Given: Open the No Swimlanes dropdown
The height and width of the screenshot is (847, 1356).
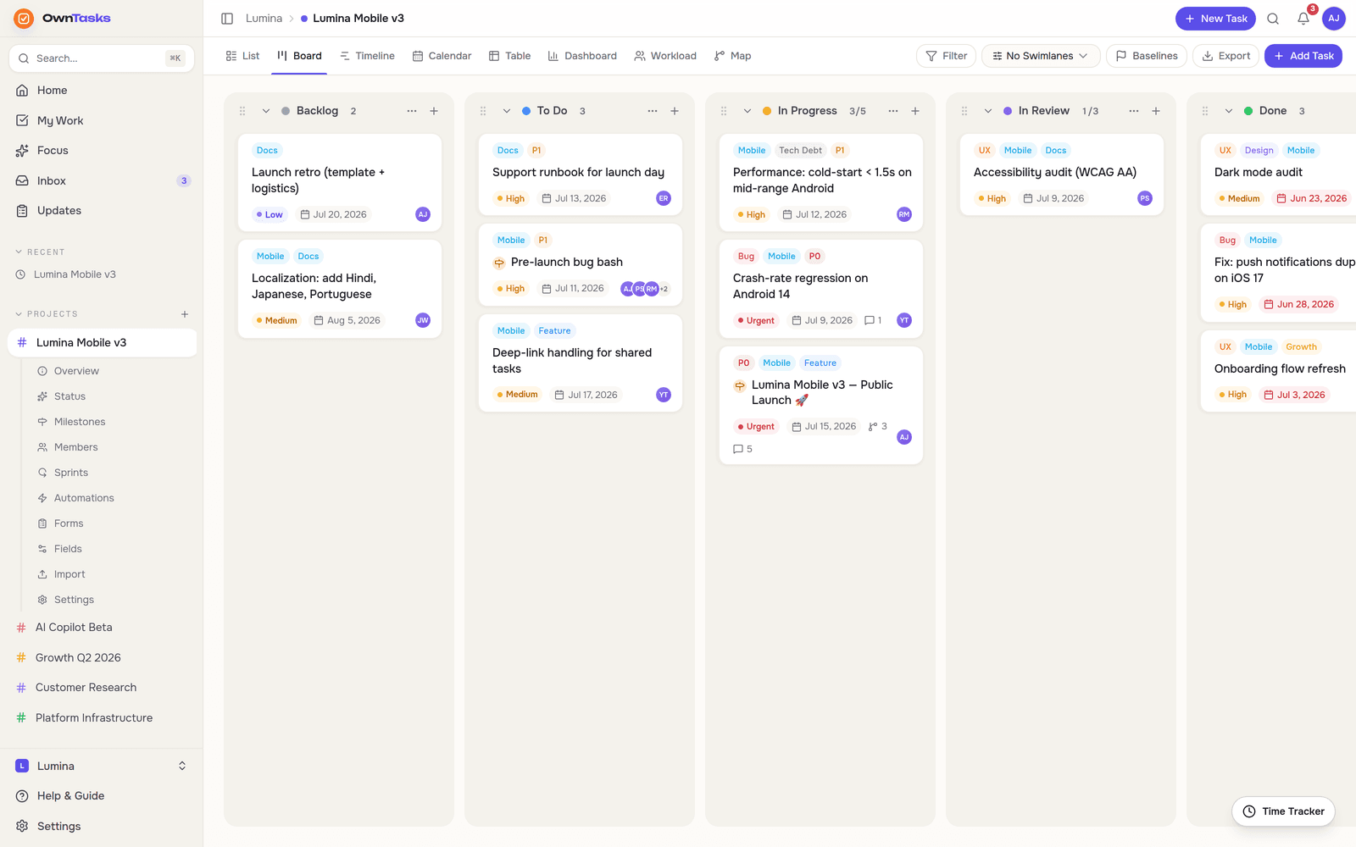Looking at the screenshot, I should point(1041,56).
